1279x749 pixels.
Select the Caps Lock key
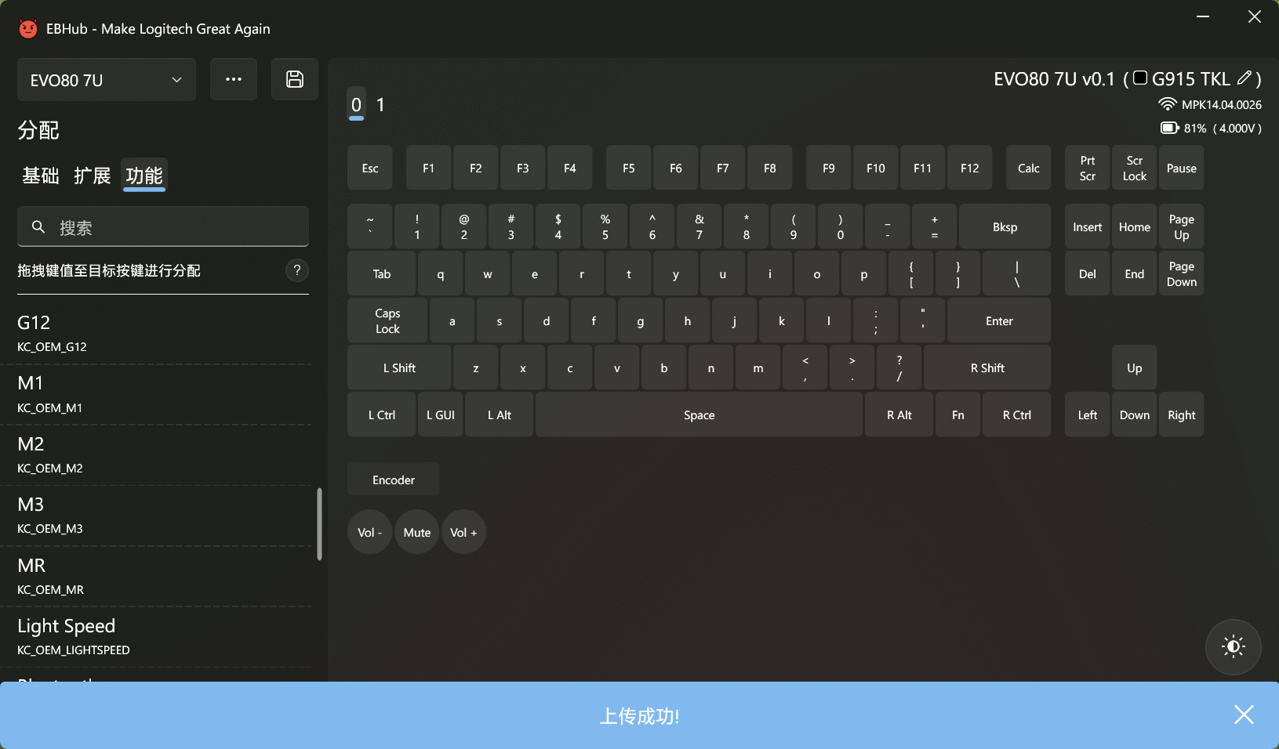(387, 321)
